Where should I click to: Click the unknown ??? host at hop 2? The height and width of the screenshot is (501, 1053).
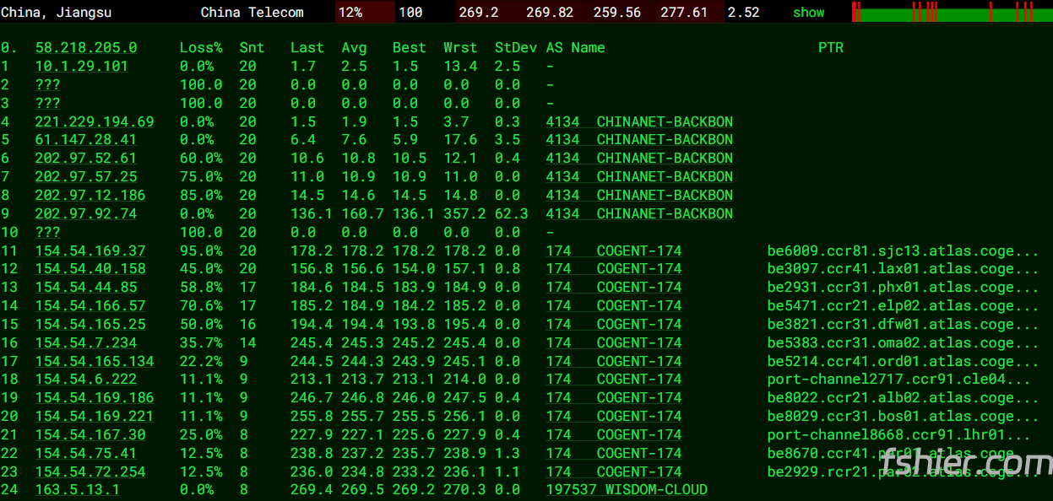47,85
